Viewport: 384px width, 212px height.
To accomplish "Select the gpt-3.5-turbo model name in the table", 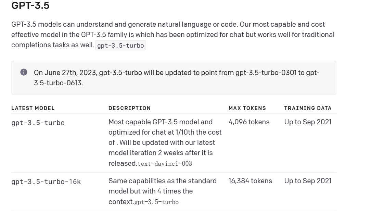I will click(x=38, y=123).
